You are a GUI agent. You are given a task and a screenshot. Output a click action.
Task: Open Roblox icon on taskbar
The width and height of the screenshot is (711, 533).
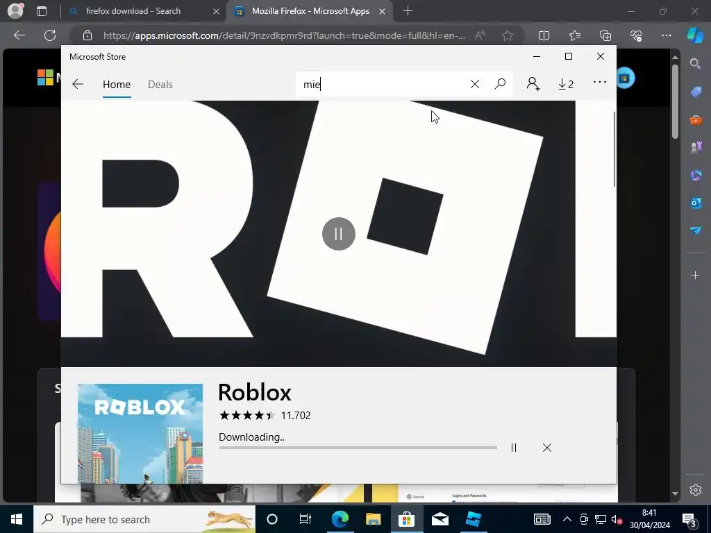[473, 519]
